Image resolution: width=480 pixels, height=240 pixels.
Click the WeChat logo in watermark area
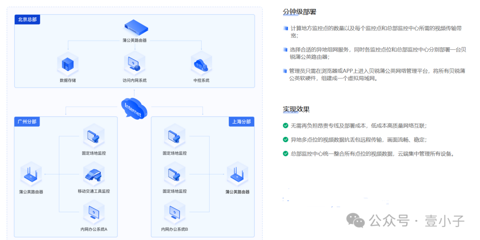(x=356, y=221)
